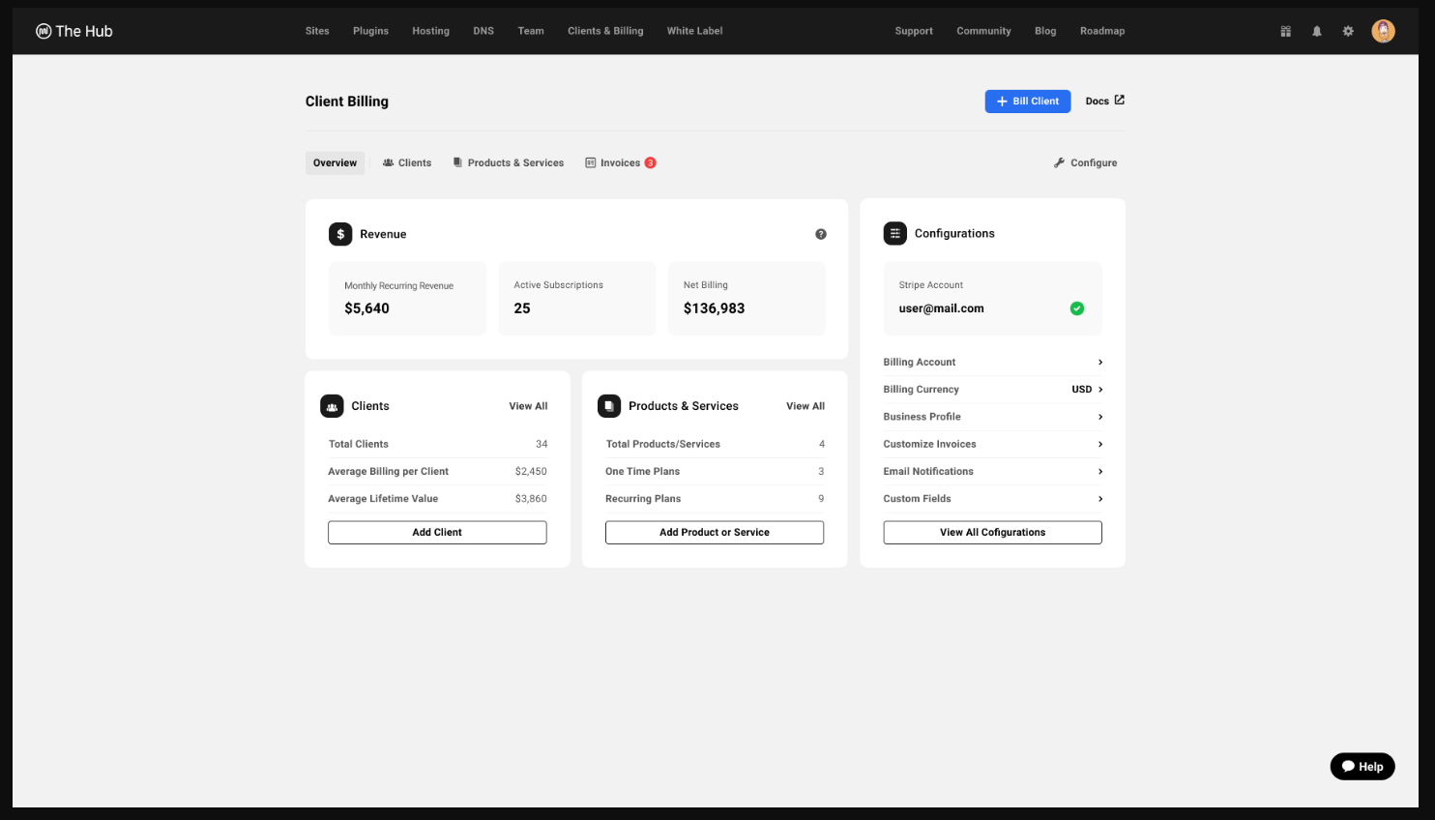The height and width of the screenshot is (820, 1435).
Task: Open the Revenue help question mark
Action: pos(820,233)
